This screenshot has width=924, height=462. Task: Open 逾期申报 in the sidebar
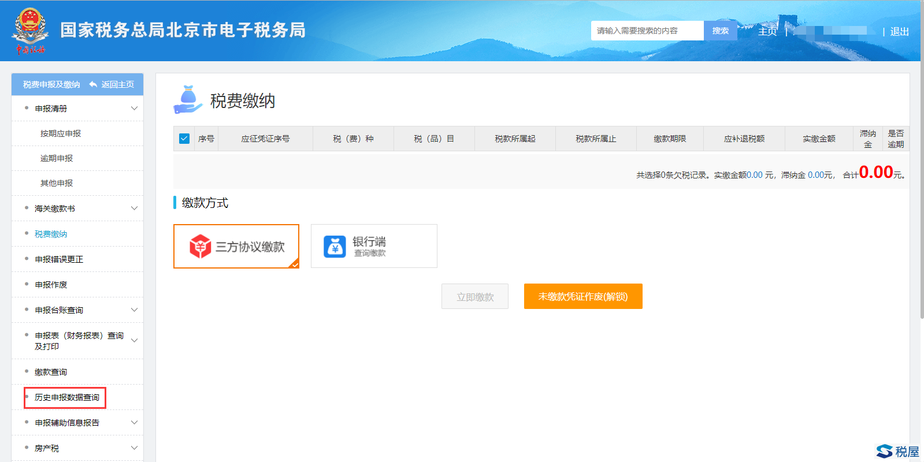tap(57, 158)
